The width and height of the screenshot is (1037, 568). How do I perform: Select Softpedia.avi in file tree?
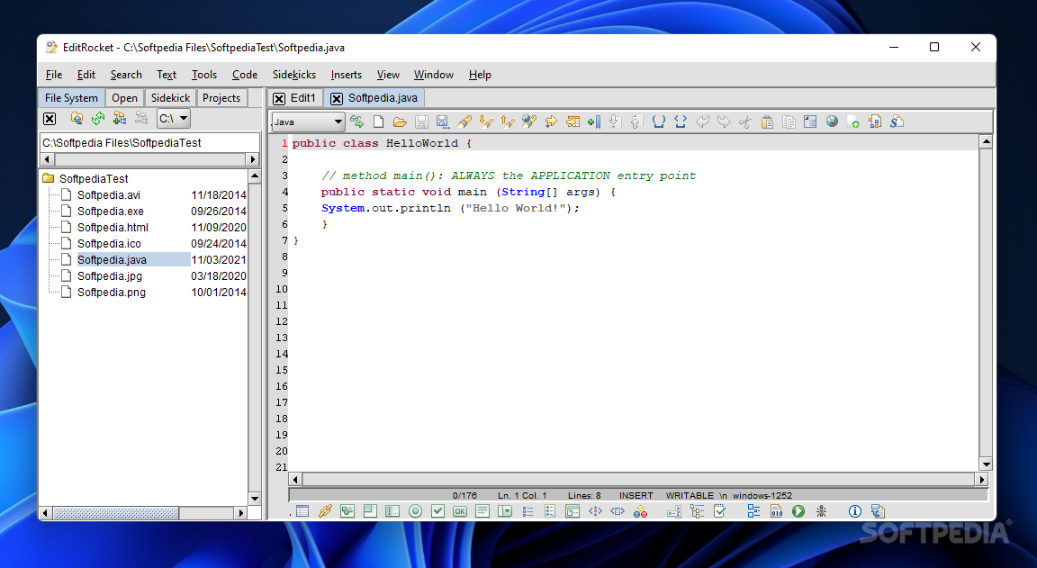(x=108, y=195)
